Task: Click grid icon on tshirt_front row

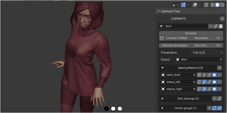Action: pyautogui.click(x=199, y=75)
